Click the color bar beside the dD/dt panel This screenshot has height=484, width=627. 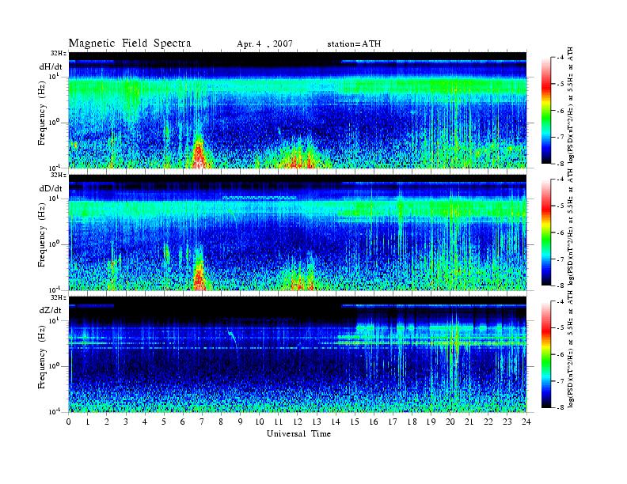click(546, 233)
